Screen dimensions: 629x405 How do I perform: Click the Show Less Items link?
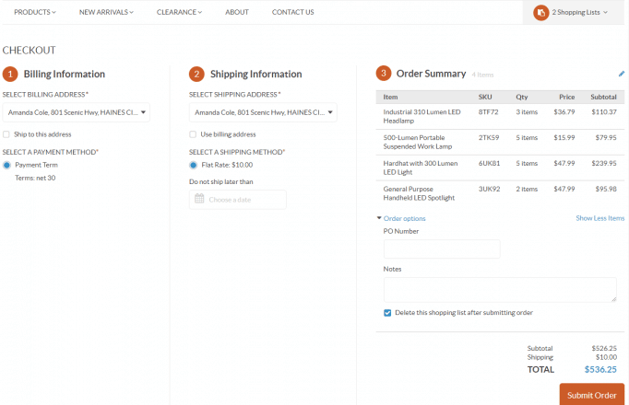[599, 218]
